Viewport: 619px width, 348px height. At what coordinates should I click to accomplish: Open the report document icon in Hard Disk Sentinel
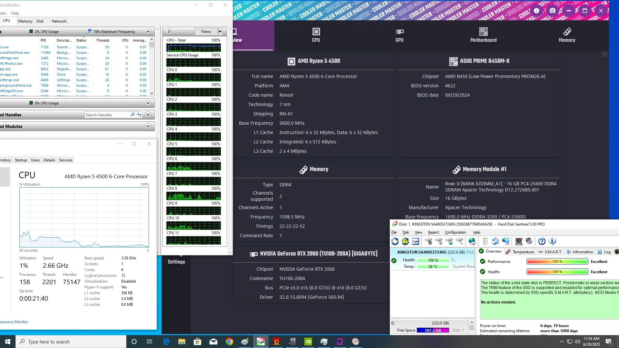[485, 241]
